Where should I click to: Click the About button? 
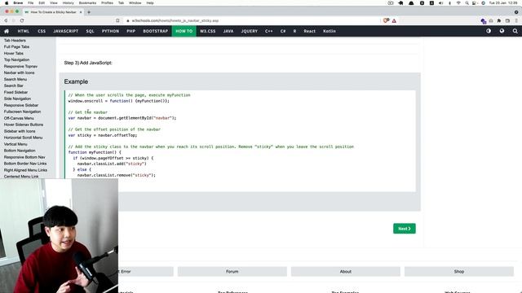(x=346, y=271)
